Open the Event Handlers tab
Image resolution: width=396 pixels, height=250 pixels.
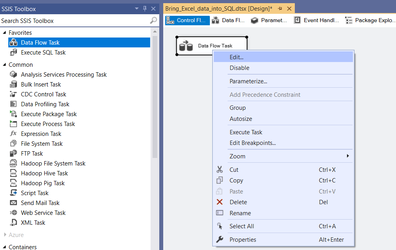pos(314,21)
